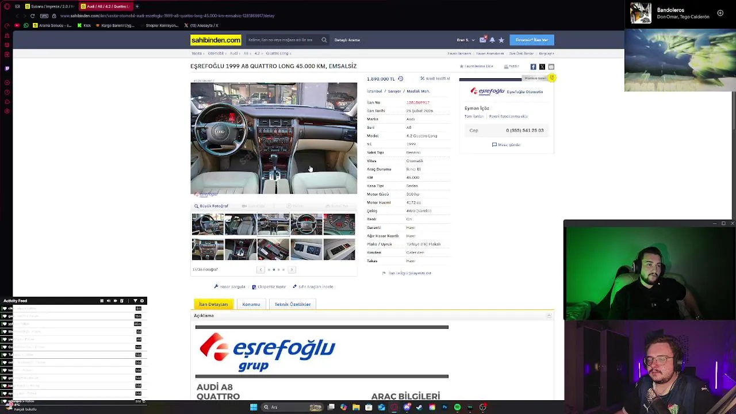736x414 pixels.
Task: Open Activity Feed filter dropdown
Action: (135, 301)
